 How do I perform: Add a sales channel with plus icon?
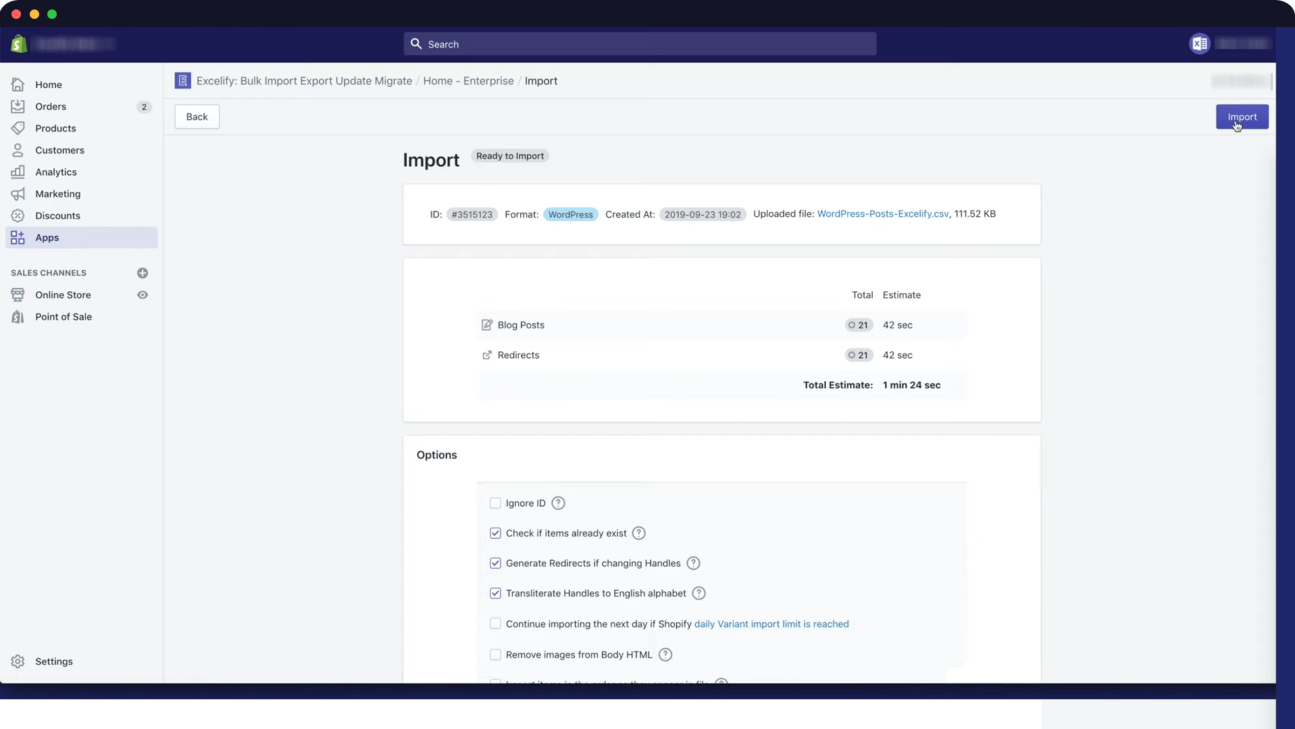coord(143,273)
